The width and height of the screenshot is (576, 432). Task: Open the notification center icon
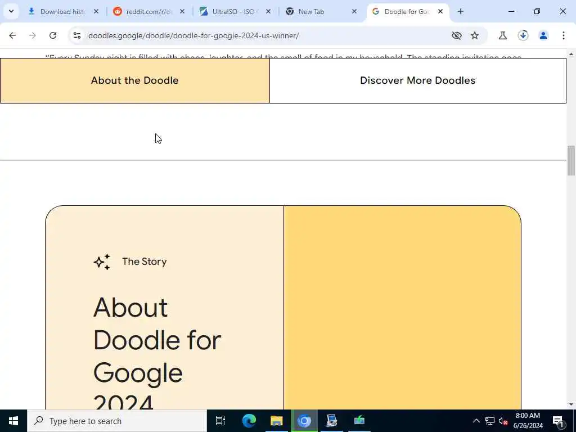(x=558, y=421)
